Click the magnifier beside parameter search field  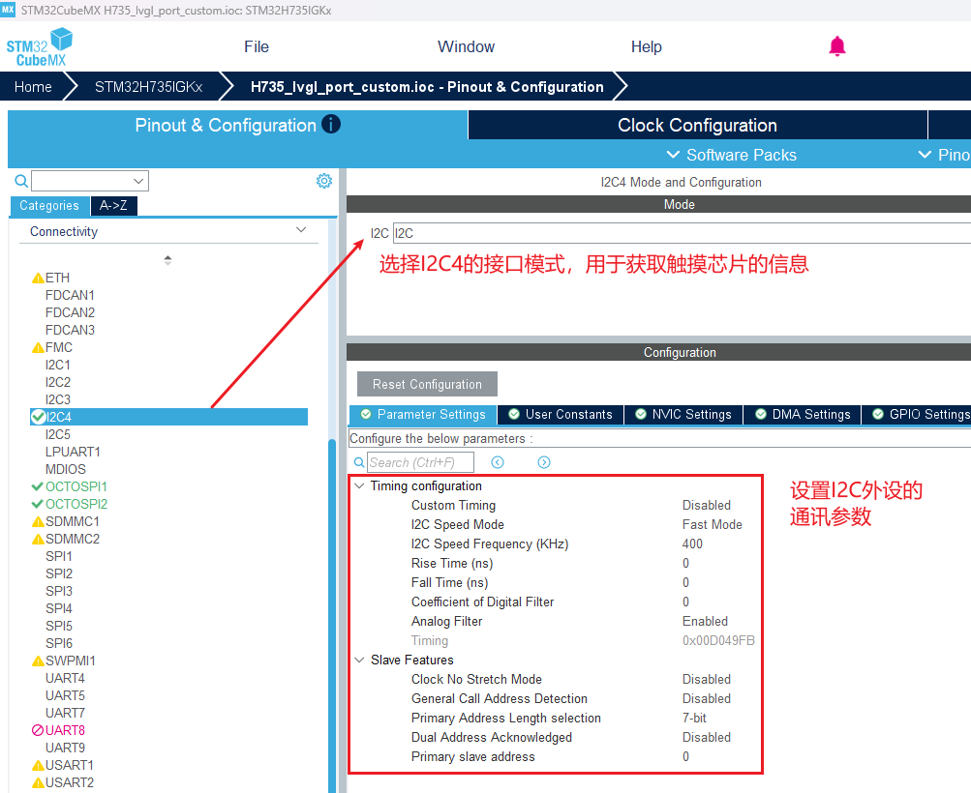point(359,462)
